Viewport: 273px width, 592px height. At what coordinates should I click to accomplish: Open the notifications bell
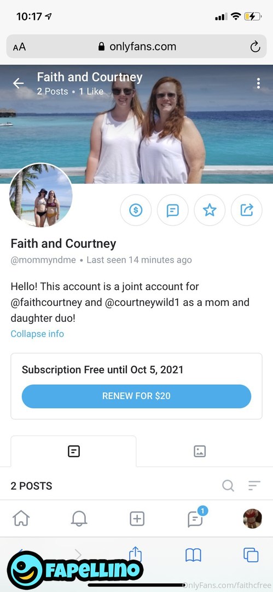pos(79,519)
